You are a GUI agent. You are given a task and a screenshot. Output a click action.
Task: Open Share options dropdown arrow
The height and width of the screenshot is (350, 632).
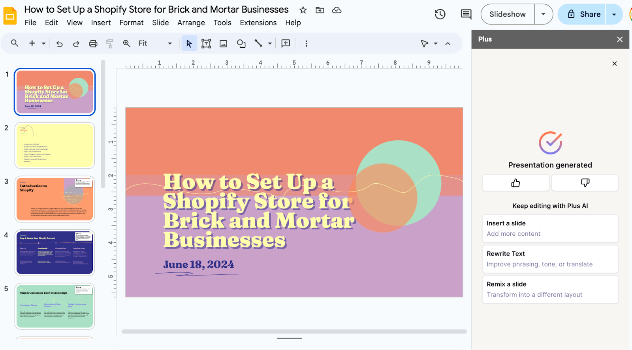(614, 14)
